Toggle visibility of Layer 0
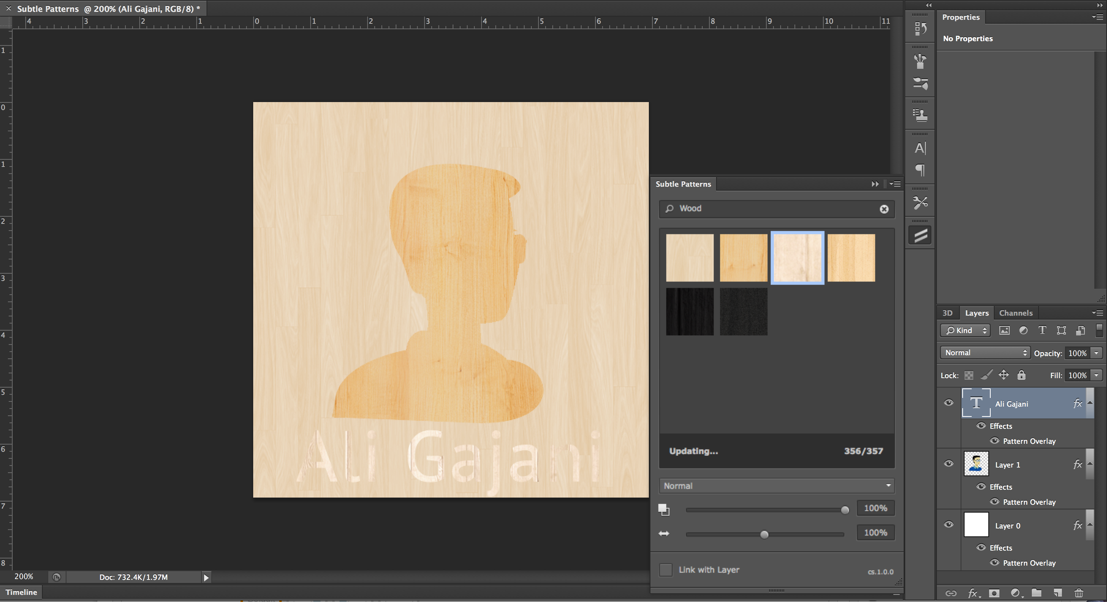The image size is (1107, 602). 950,525
